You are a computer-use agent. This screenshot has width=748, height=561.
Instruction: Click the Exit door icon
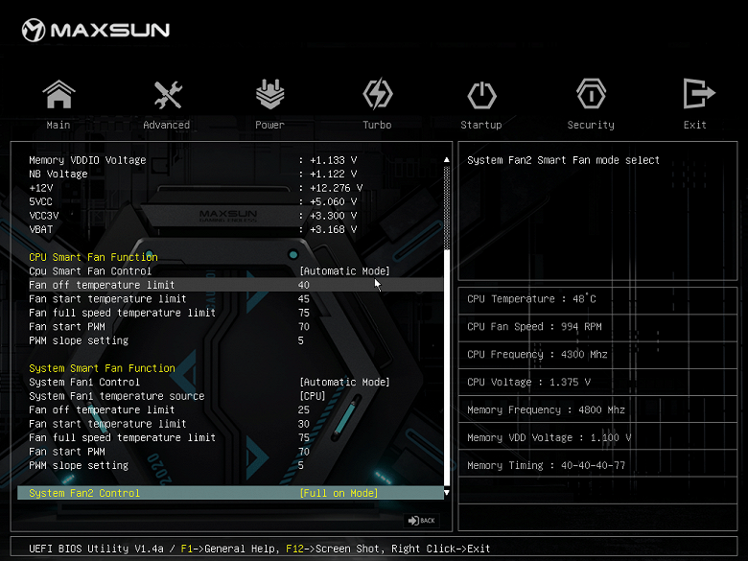tap(698, 94)
